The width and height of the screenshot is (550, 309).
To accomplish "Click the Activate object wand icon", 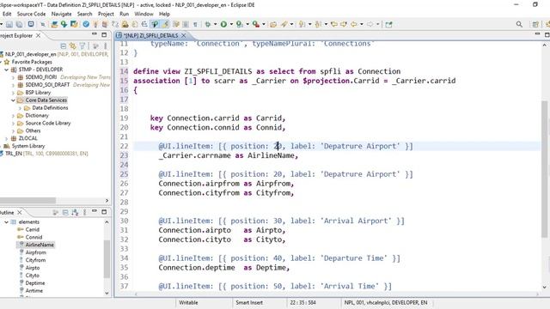I will pos(95,24).
